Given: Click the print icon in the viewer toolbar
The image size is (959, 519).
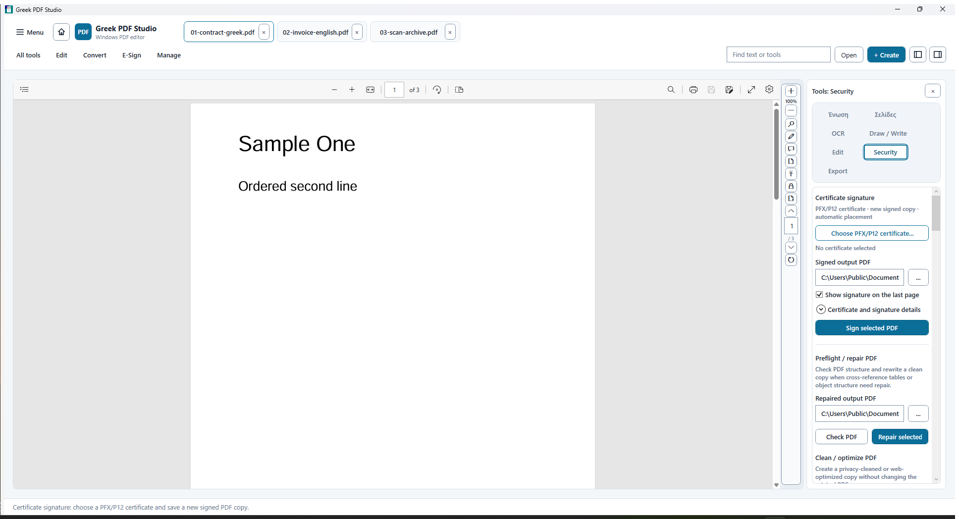Looking at the screenshot, I should [693, 90].
